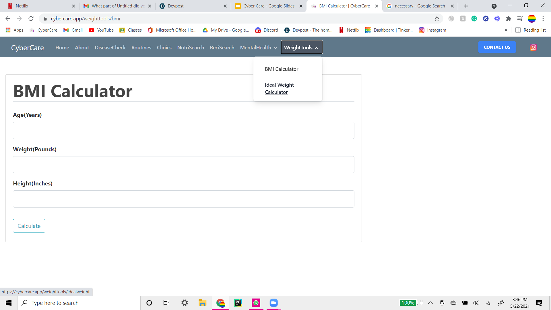The image size is (551, 310).
Task: Collapse the WeightTools dropdown
Action: (x=301, y=48)
